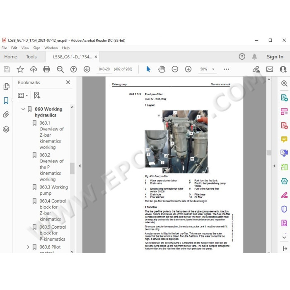Open Layers panel
This screenshot has width=290, height=290.
click(x=6, y=129)
